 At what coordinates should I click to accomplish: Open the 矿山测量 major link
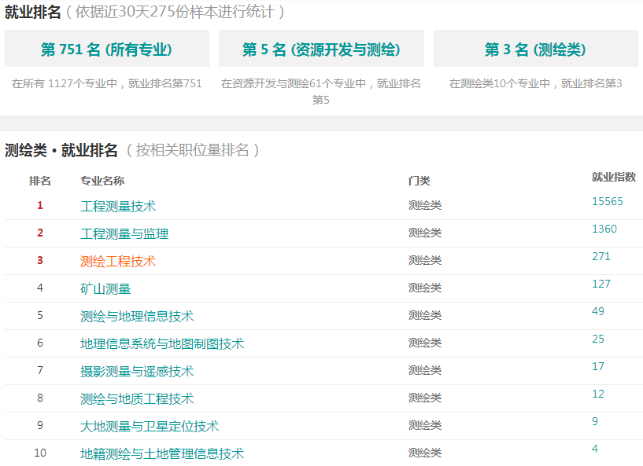tap(105, 288)
